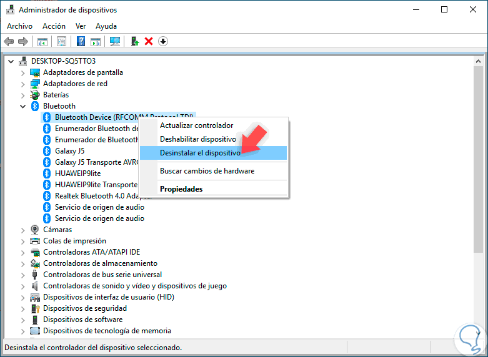Click the HID devices icon
Image resolution: width=488 pixels, height=357 pixels.
click(x=35, y=297)
